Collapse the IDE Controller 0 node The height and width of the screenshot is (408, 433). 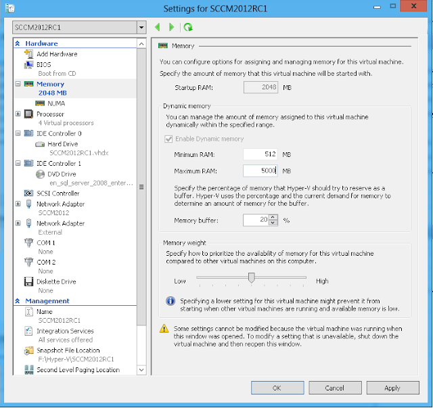(18, 133)
